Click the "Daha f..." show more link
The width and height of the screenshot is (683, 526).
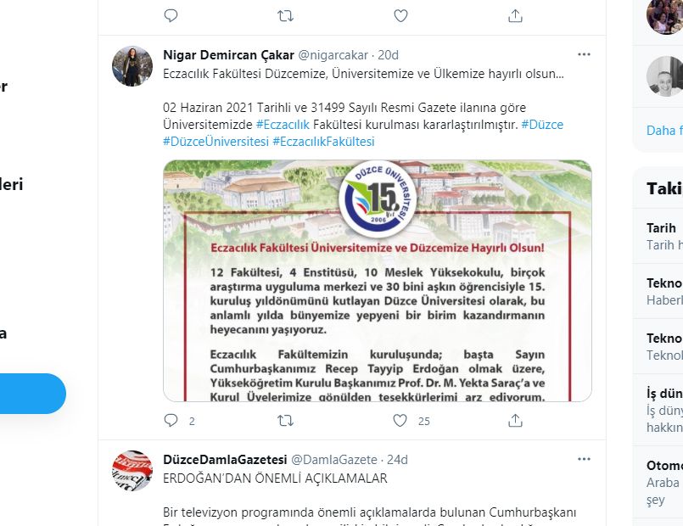pos(664,130)
